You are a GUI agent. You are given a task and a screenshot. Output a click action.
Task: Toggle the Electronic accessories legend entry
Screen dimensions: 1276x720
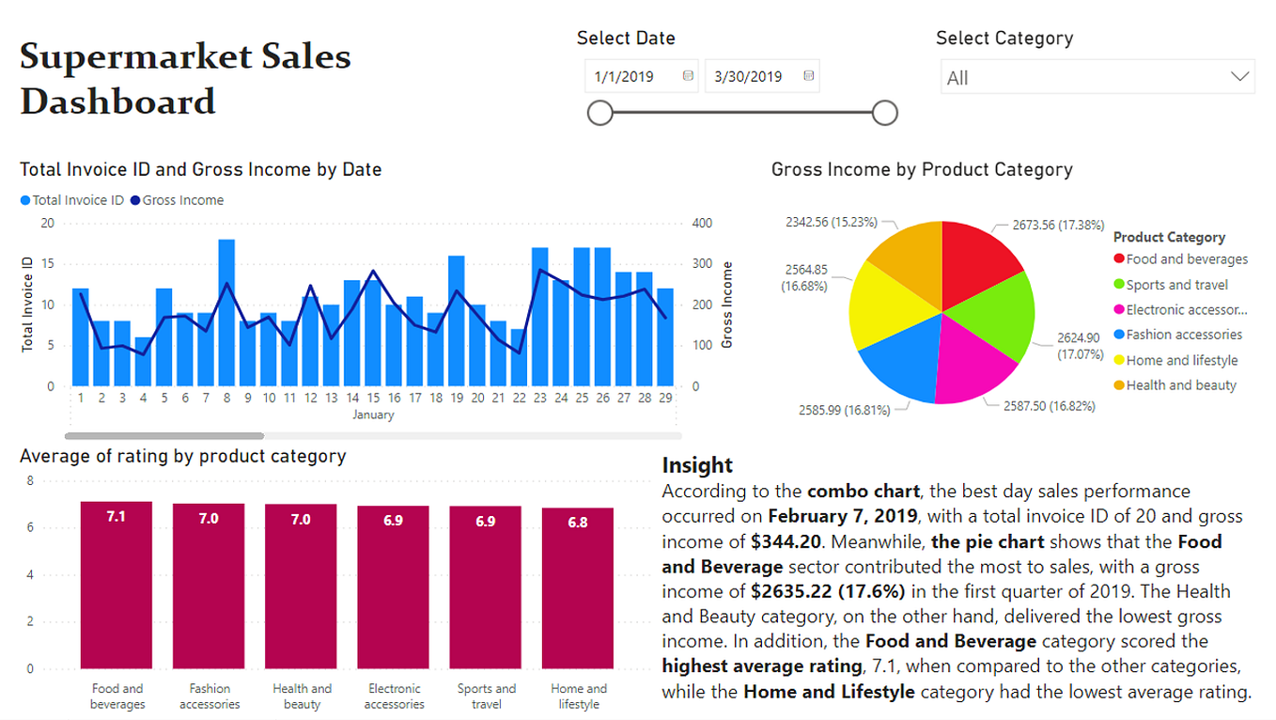[1119, 309]
